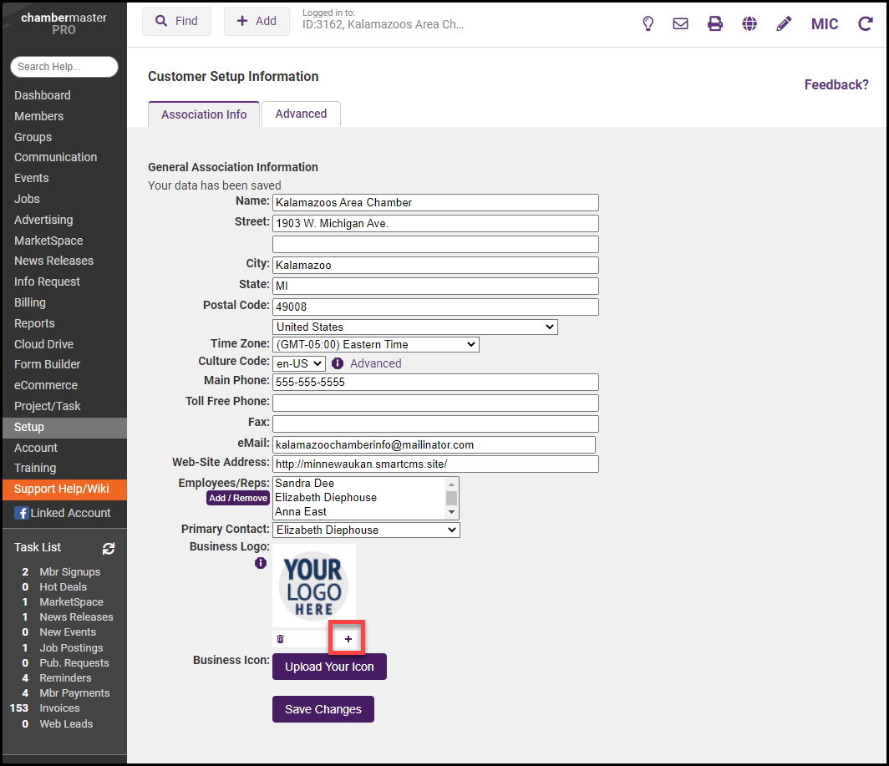The width and height of the screenshot is (889, 766).
Task: Open the envelope mail icon
Action: tap(680, 23)
